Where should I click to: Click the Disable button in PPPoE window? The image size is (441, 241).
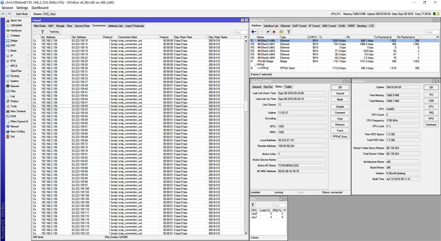pos(340,107)
